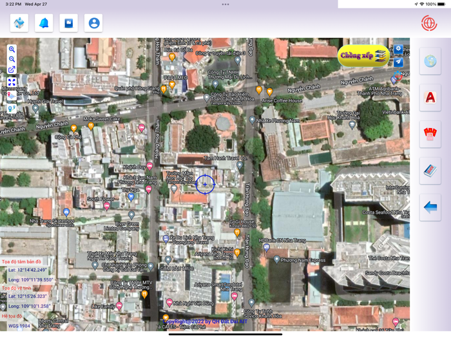Click 'Lat: 12°14'42.249"' center latitude
This screenshot has width=451, height=338.
[x=27, y=270]
